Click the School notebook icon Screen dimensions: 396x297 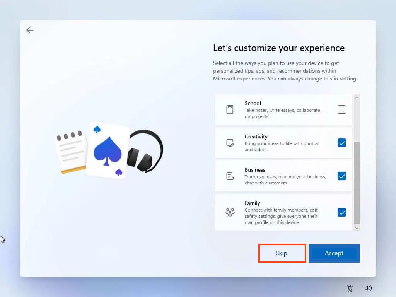pyautogui.click(x=230, y=109)
